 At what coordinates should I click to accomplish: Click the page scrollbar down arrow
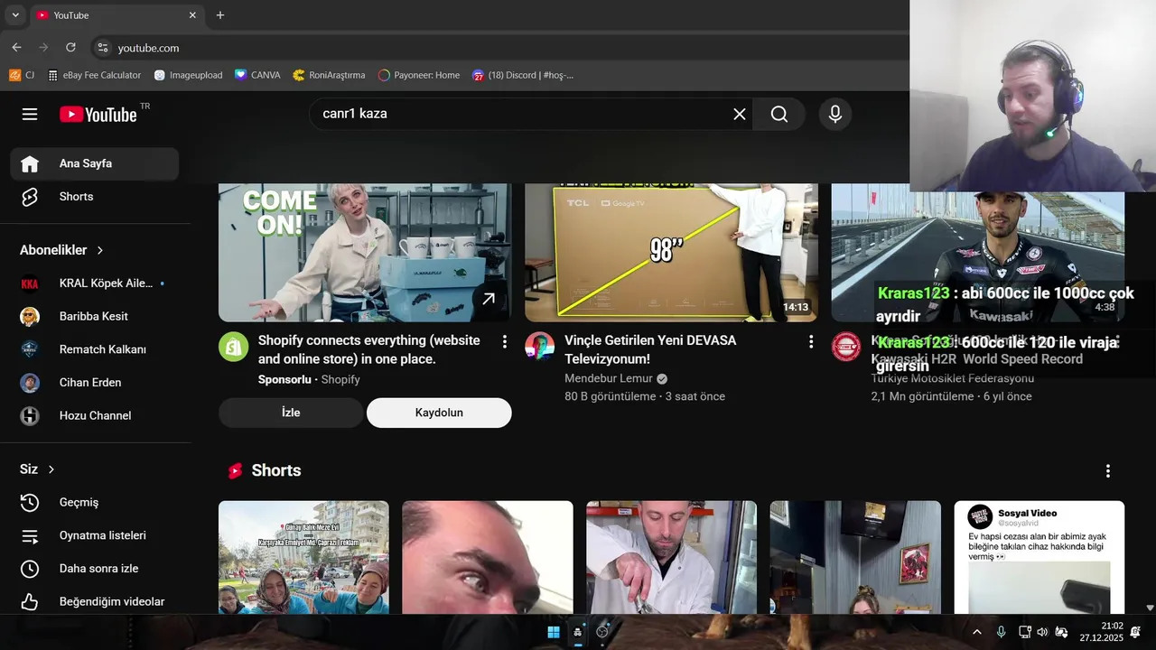tap(1150, 608)
